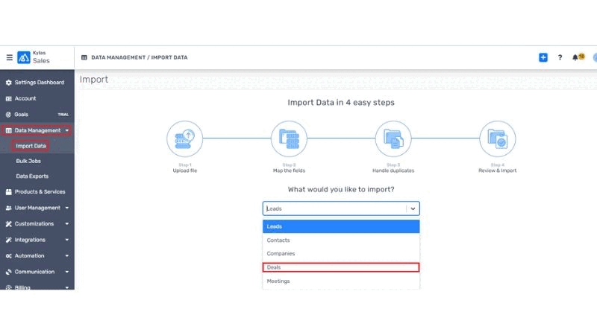Click the blue plus quick-add icon

click(x=543, y=57)
